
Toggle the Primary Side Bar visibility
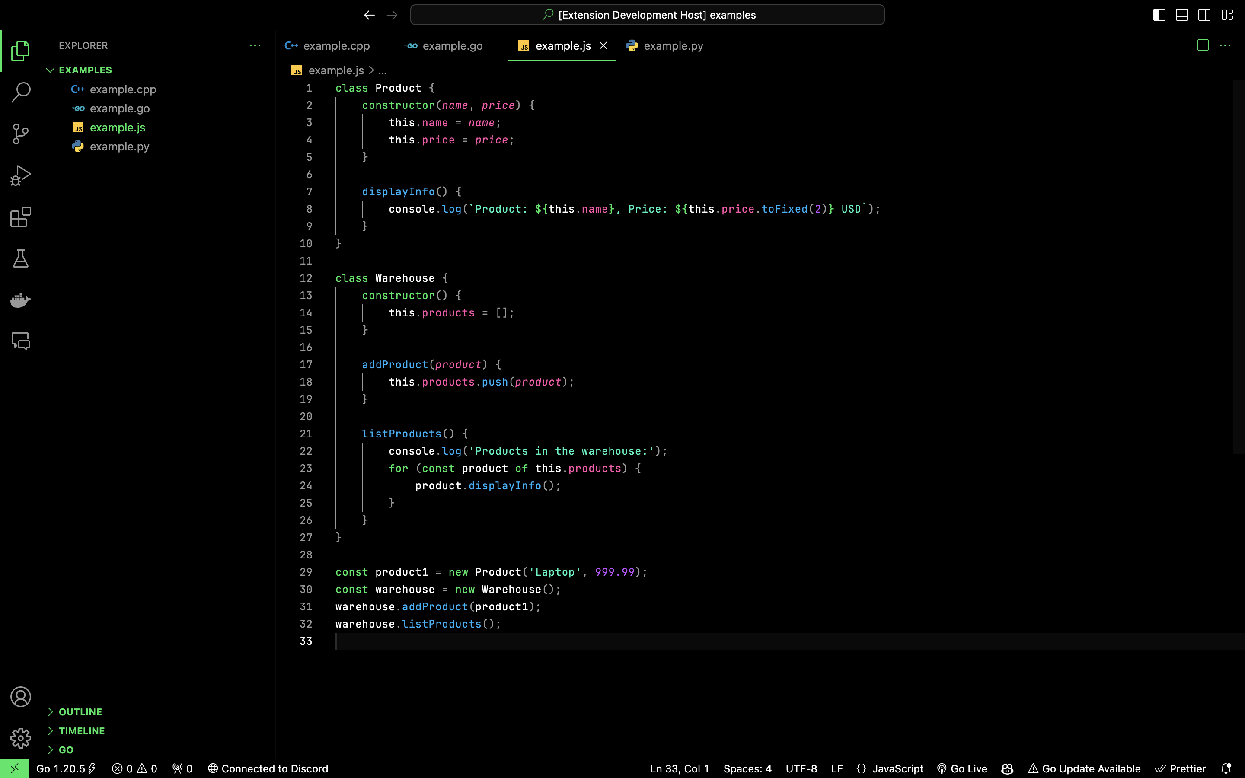(1159, 15)
